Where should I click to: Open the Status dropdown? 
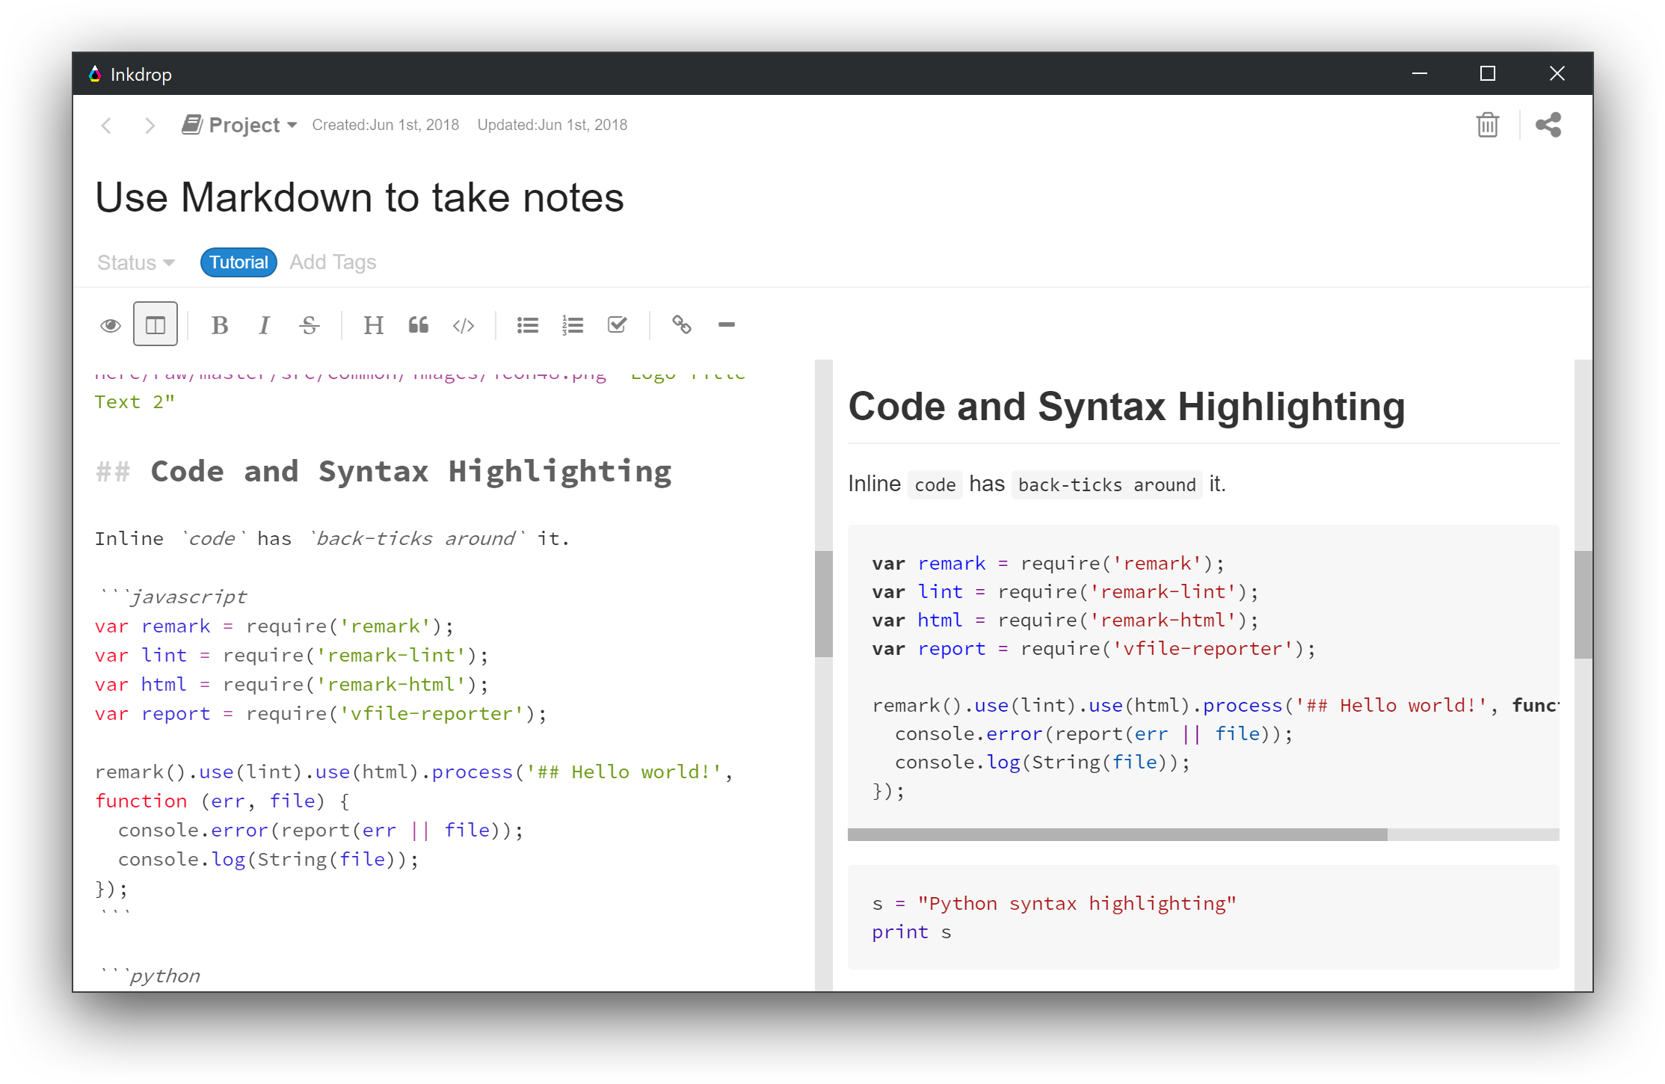click(x=136, y=262)
